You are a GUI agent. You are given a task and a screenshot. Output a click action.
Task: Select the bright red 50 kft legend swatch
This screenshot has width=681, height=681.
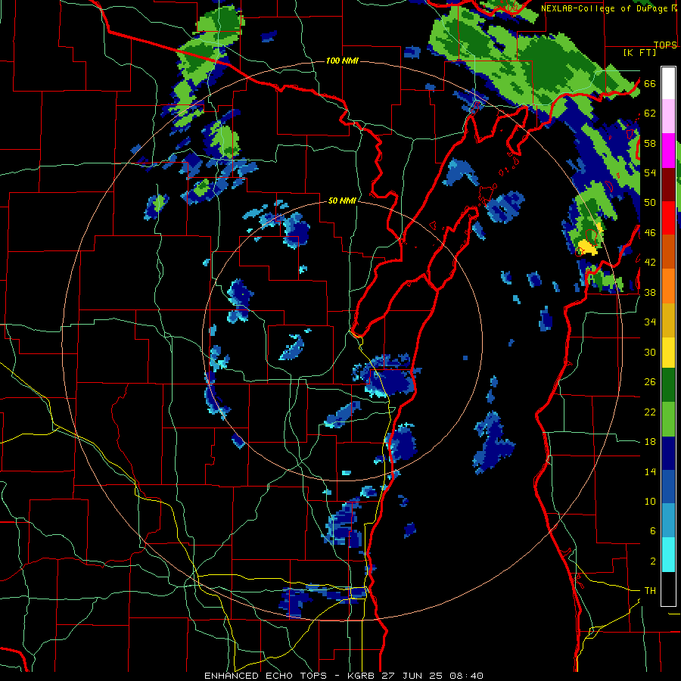tap(668, 218)
